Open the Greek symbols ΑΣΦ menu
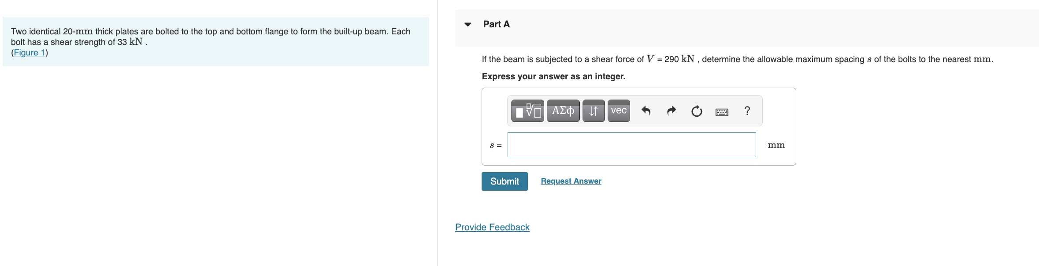 click(x=563, y=111)
